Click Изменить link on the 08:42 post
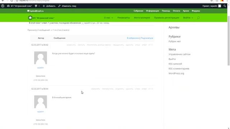 [x=71, y=45]
